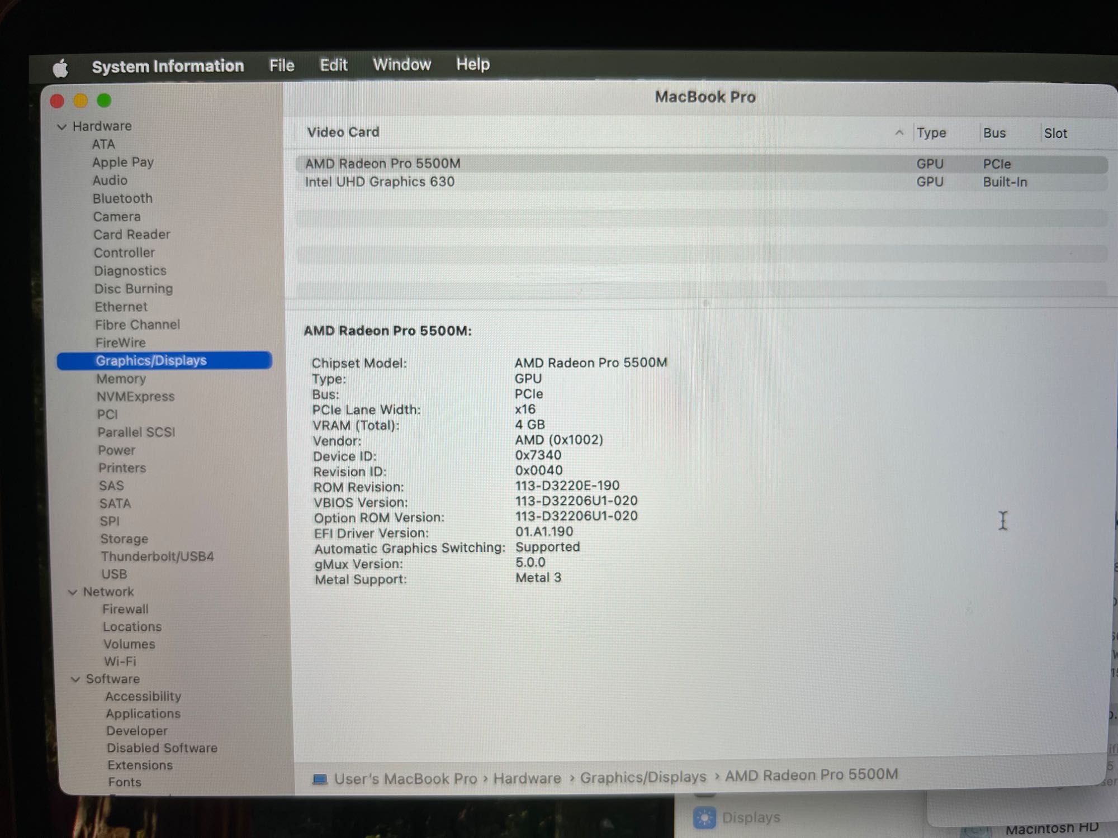Minimize window with the yellow button

[80, 101]
